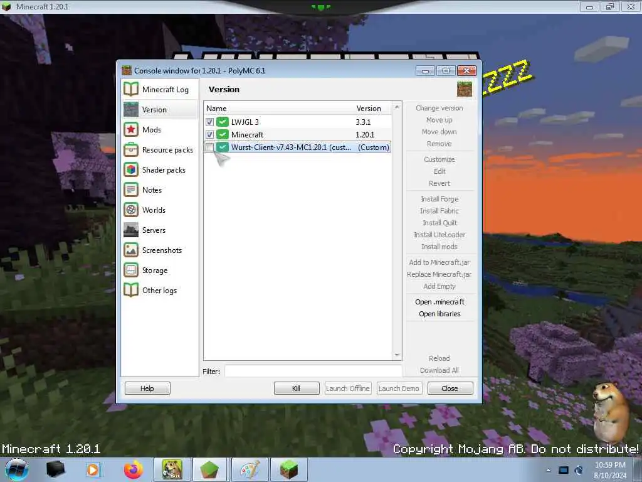The height and width of the screenshot is (482, 642).
Task: Click the Filter input field
Action: tap(313, 371)
